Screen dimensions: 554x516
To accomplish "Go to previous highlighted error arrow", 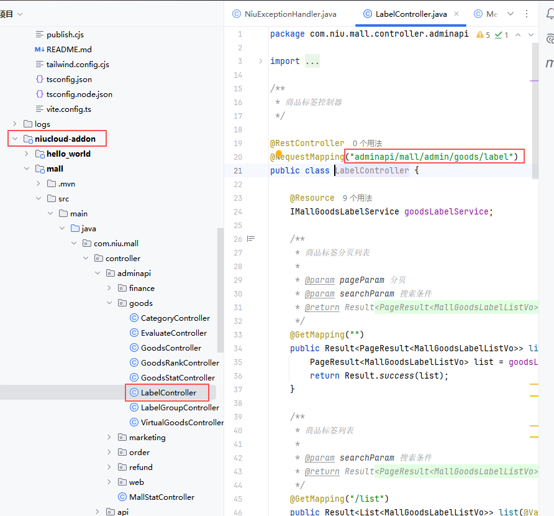I will click(517, 35).
